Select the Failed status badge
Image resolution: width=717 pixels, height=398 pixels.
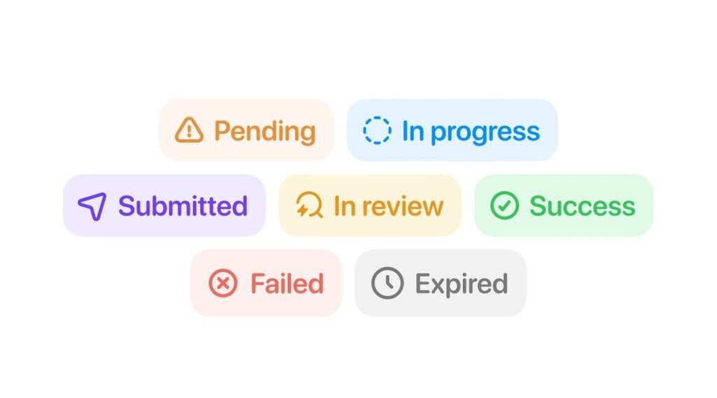[x=266, y=283]
